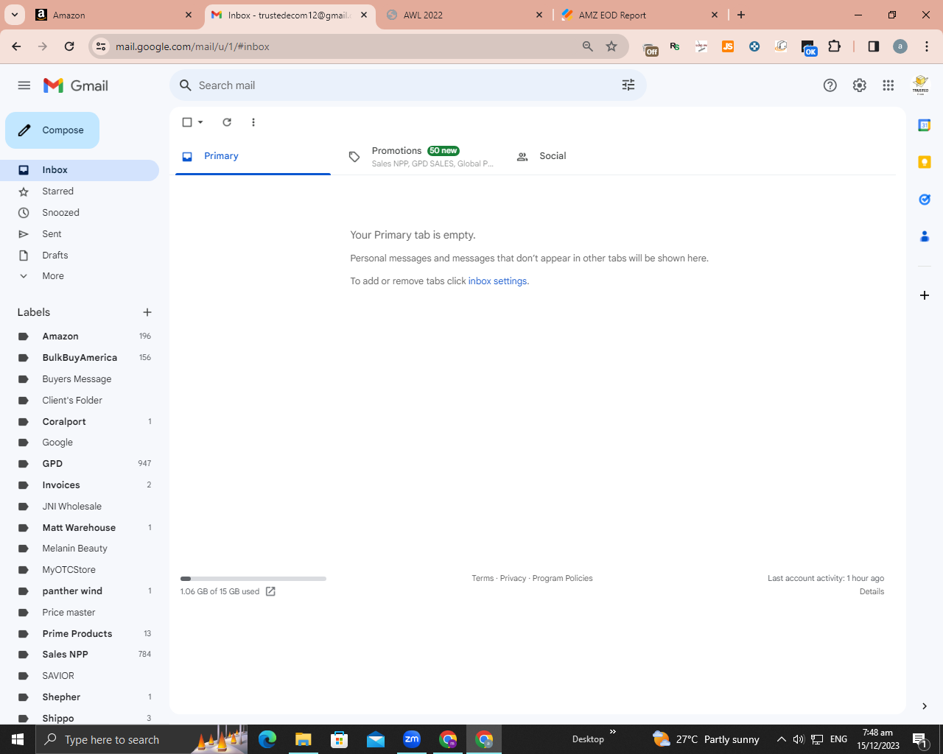Open the Chrome extensions puzzle icon
943x754 pixels.
point(835,46)
